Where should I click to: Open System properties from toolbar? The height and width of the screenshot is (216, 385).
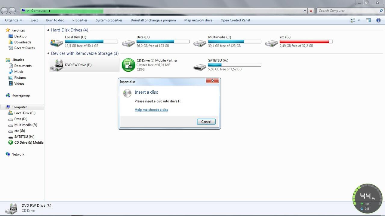point(109,20)
